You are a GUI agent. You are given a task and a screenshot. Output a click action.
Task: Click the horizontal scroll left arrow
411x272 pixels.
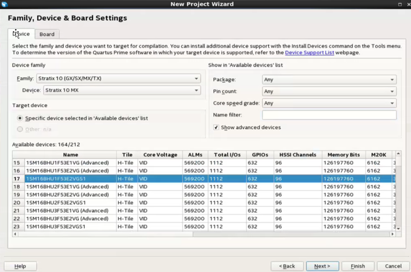[x=15, y=234]
